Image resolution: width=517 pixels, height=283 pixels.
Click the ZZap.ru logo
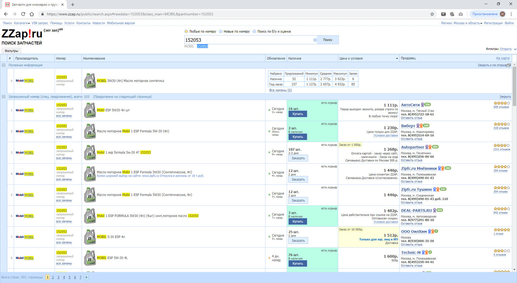pyautogui.click(x=22, y=34)
